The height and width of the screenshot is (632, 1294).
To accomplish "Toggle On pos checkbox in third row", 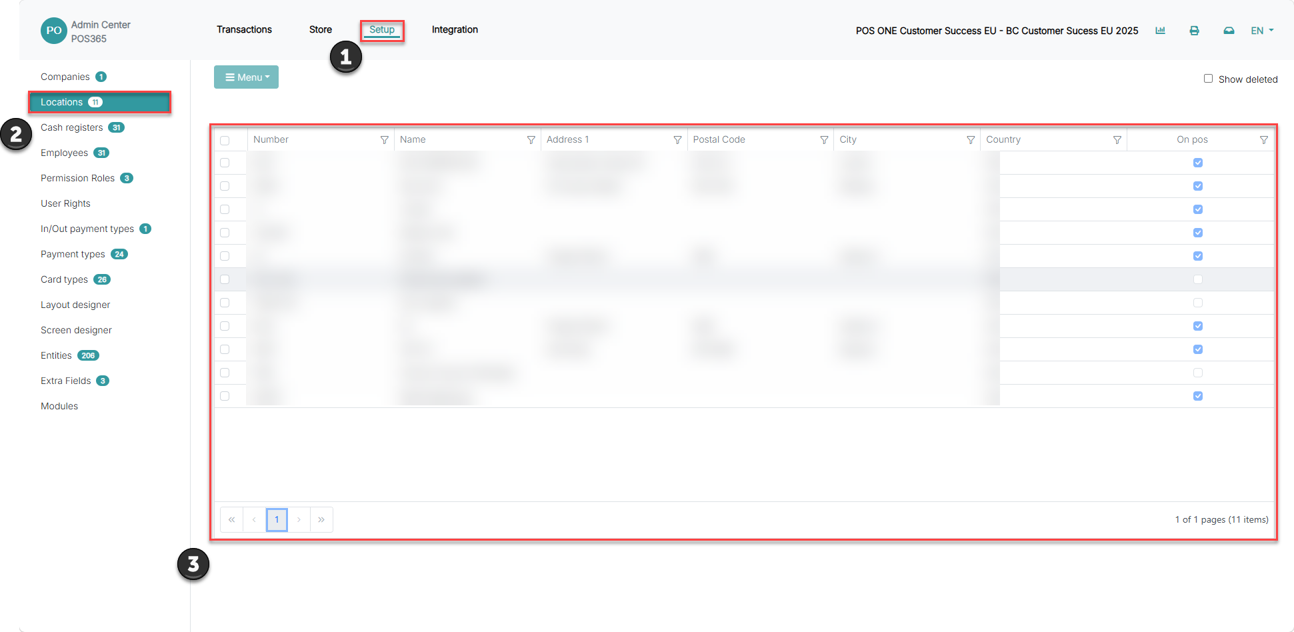I will coord(1198,209).
